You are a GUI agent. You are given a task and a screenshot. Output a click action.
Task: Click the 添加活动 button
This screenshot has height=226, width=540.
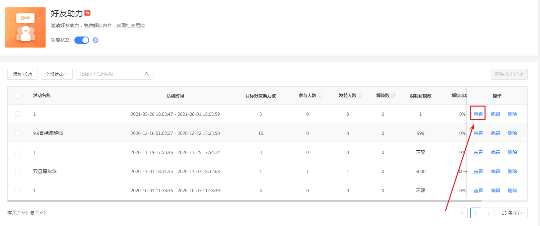[22, 74]
